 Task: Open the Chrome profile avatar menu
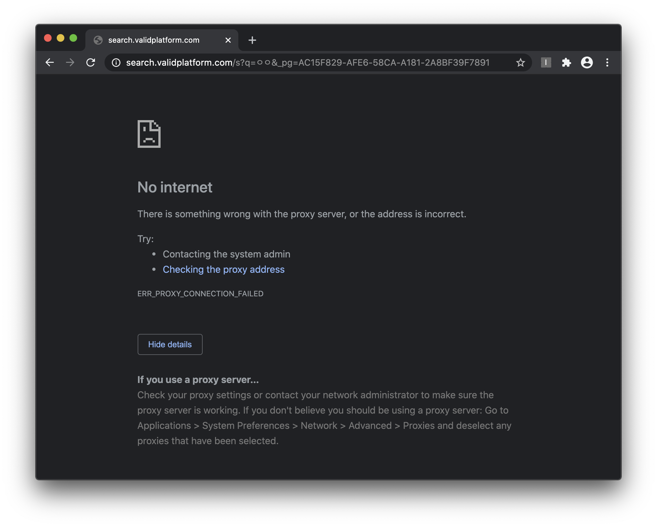click(587, 62)
